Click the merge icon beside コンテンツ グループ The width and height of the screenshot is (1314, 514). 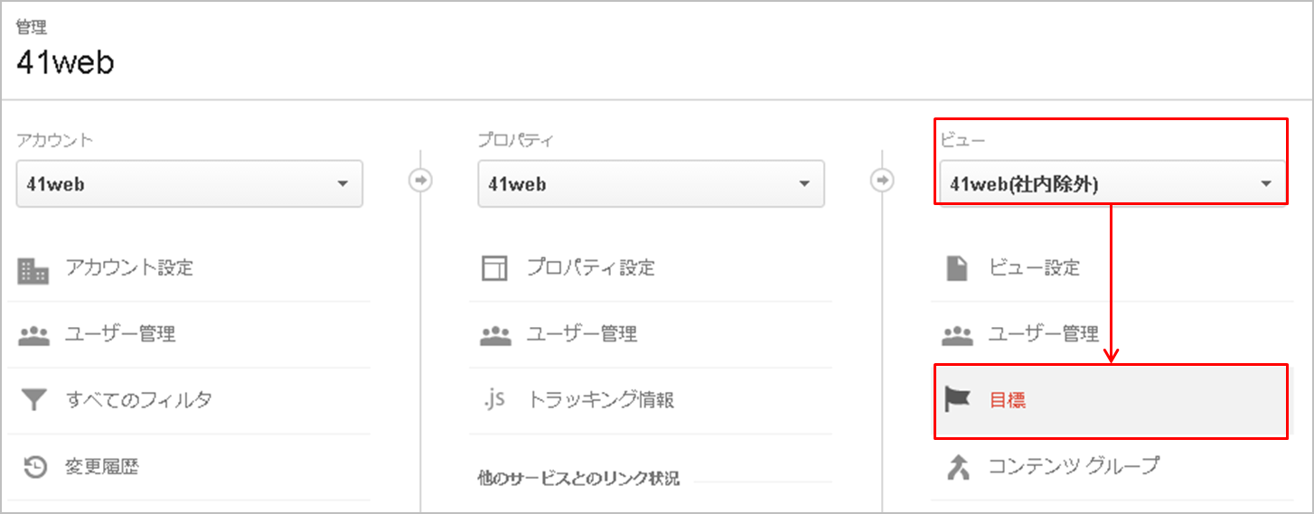click(x=957, y=466)
